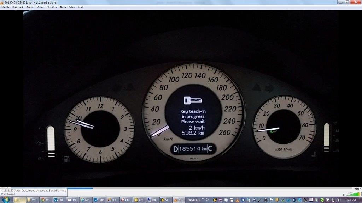Open the Tools menu
This screenshot has height=203, width=362.
click(63, 7)
